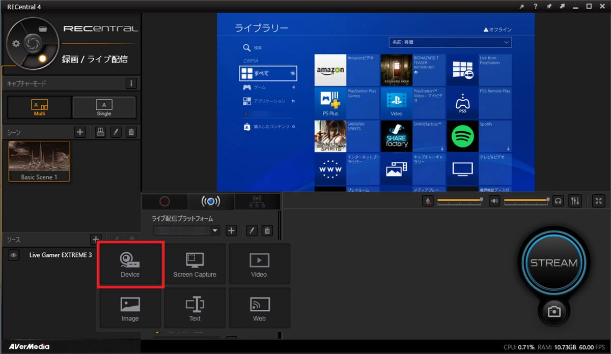Open the audio mixer settings

click(x=575, y=201)
